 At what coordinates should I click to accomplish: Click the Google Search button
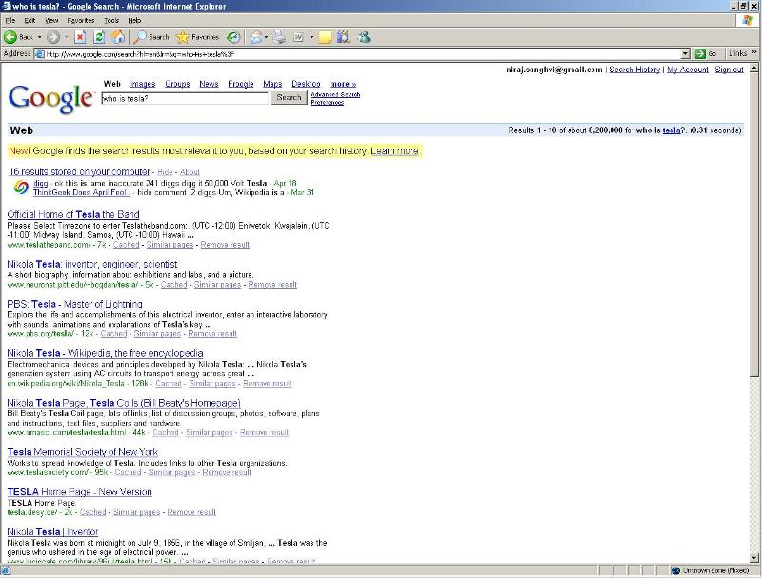click(289, 97)
